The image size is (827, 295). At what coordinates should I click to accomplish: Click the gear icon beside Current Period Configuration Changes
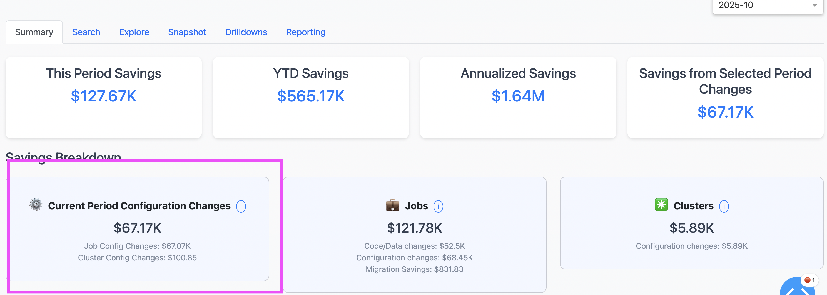36,205
